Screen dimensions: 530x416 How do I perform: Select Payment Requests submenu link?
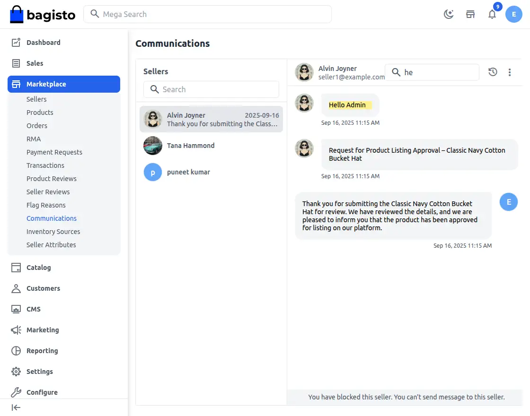click(x=54, y=152)
